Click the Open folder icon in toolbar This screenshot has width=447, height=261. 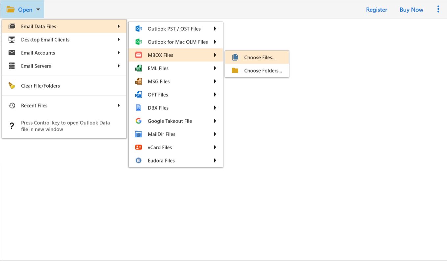[x=11, y=10]
